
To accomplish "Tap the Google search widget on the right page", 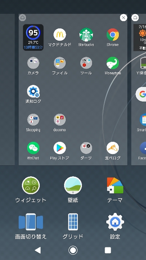I will (141, 94).
